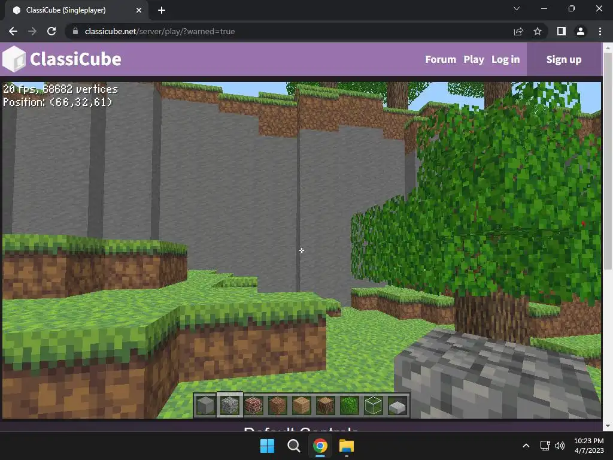Click the address bar URL
Screen dimensions: 613x460
(159, 31)
